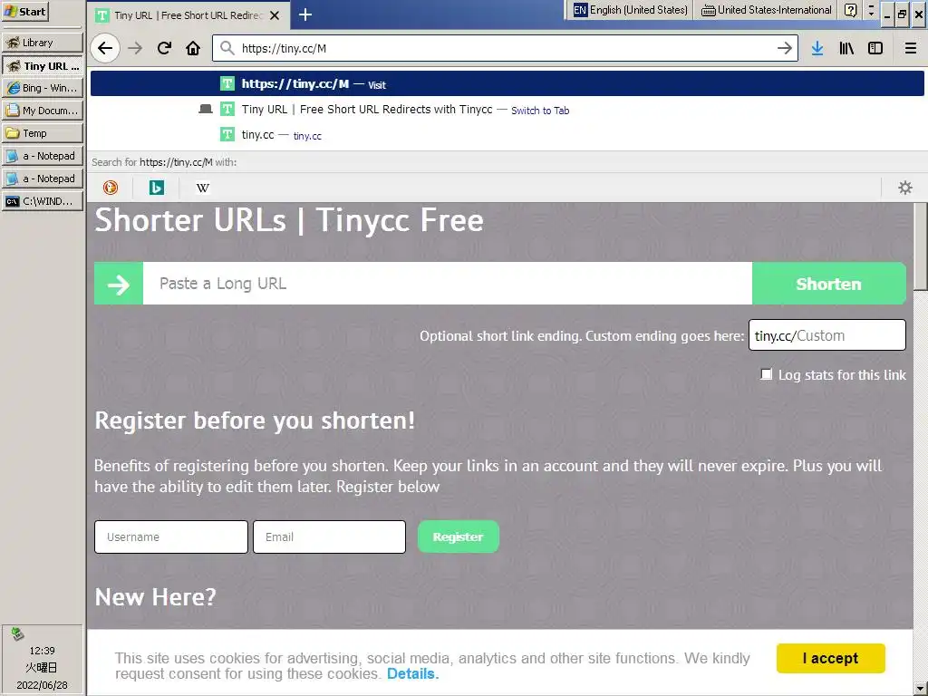Open the browser home page
Viewport: 928px width, 696px height.
pyautogui.click(x=193, y=49)
